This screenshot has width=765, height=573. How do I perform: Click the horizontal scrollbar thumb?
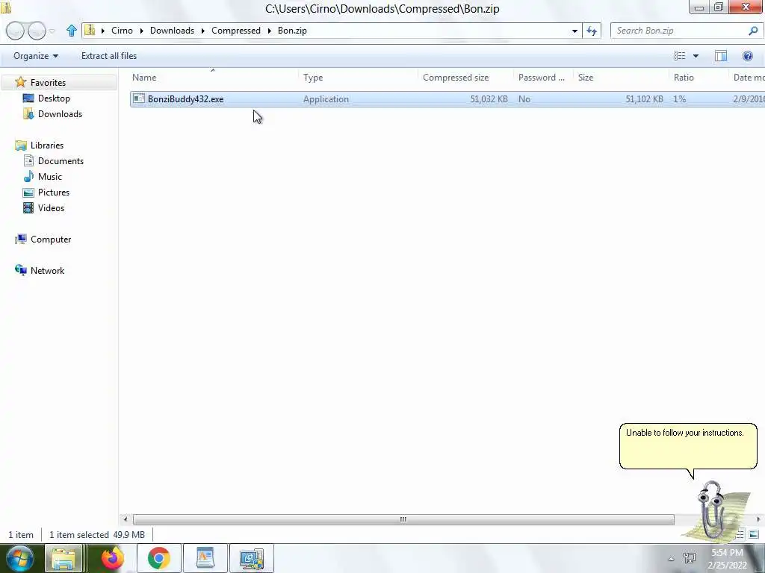(403, 519)
